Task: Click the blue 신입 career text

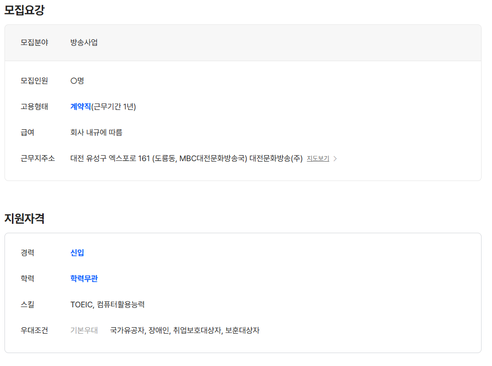Action: 77,253
